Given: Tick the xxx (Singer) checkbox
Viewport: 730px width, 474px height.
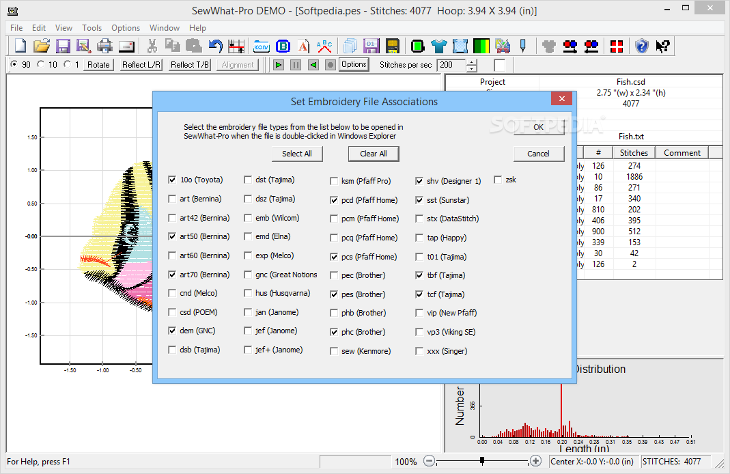Looking at the screenshot, I should pyautogui.click(x=419, y=351).
